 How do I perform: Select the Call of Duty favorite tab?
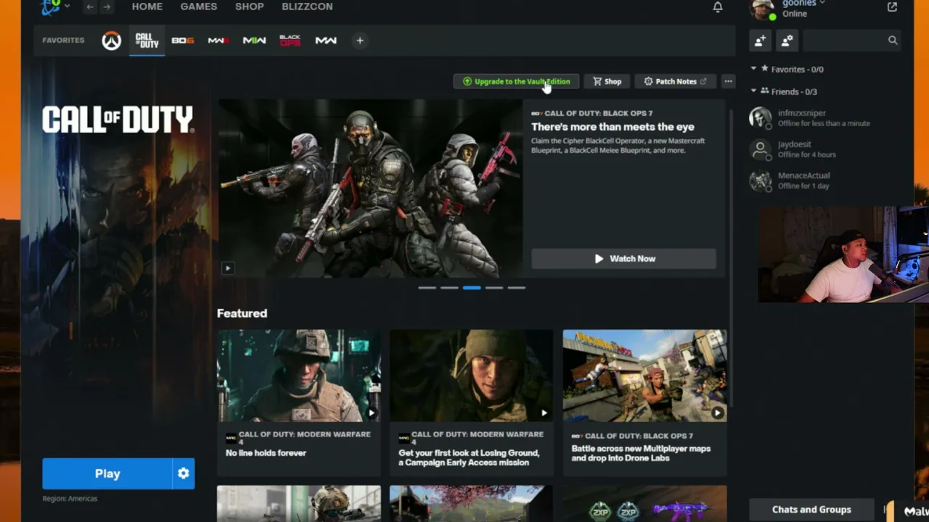coord(147,41)
